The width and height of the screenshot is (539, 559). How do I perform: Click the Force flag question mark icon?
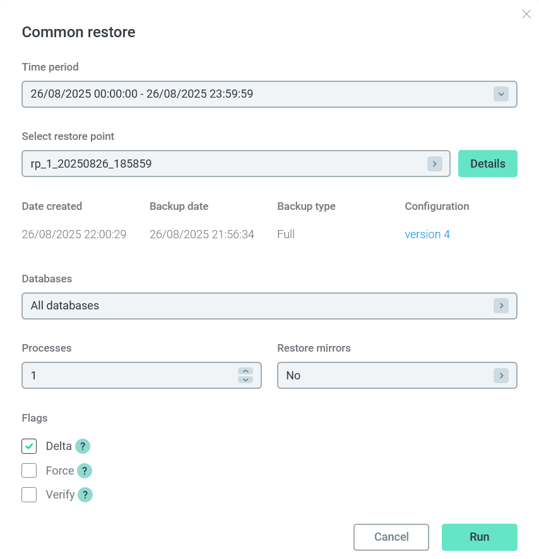tap(85, 471)
